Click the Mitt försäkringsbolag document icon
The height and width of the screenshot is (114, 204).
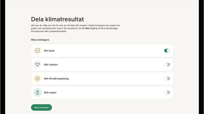pos(37,78)
